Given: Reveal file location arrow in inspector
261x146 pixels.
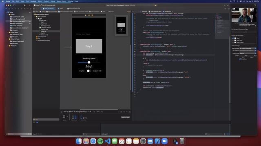Looking at the screenshot, I should click(x=256, y=26).
